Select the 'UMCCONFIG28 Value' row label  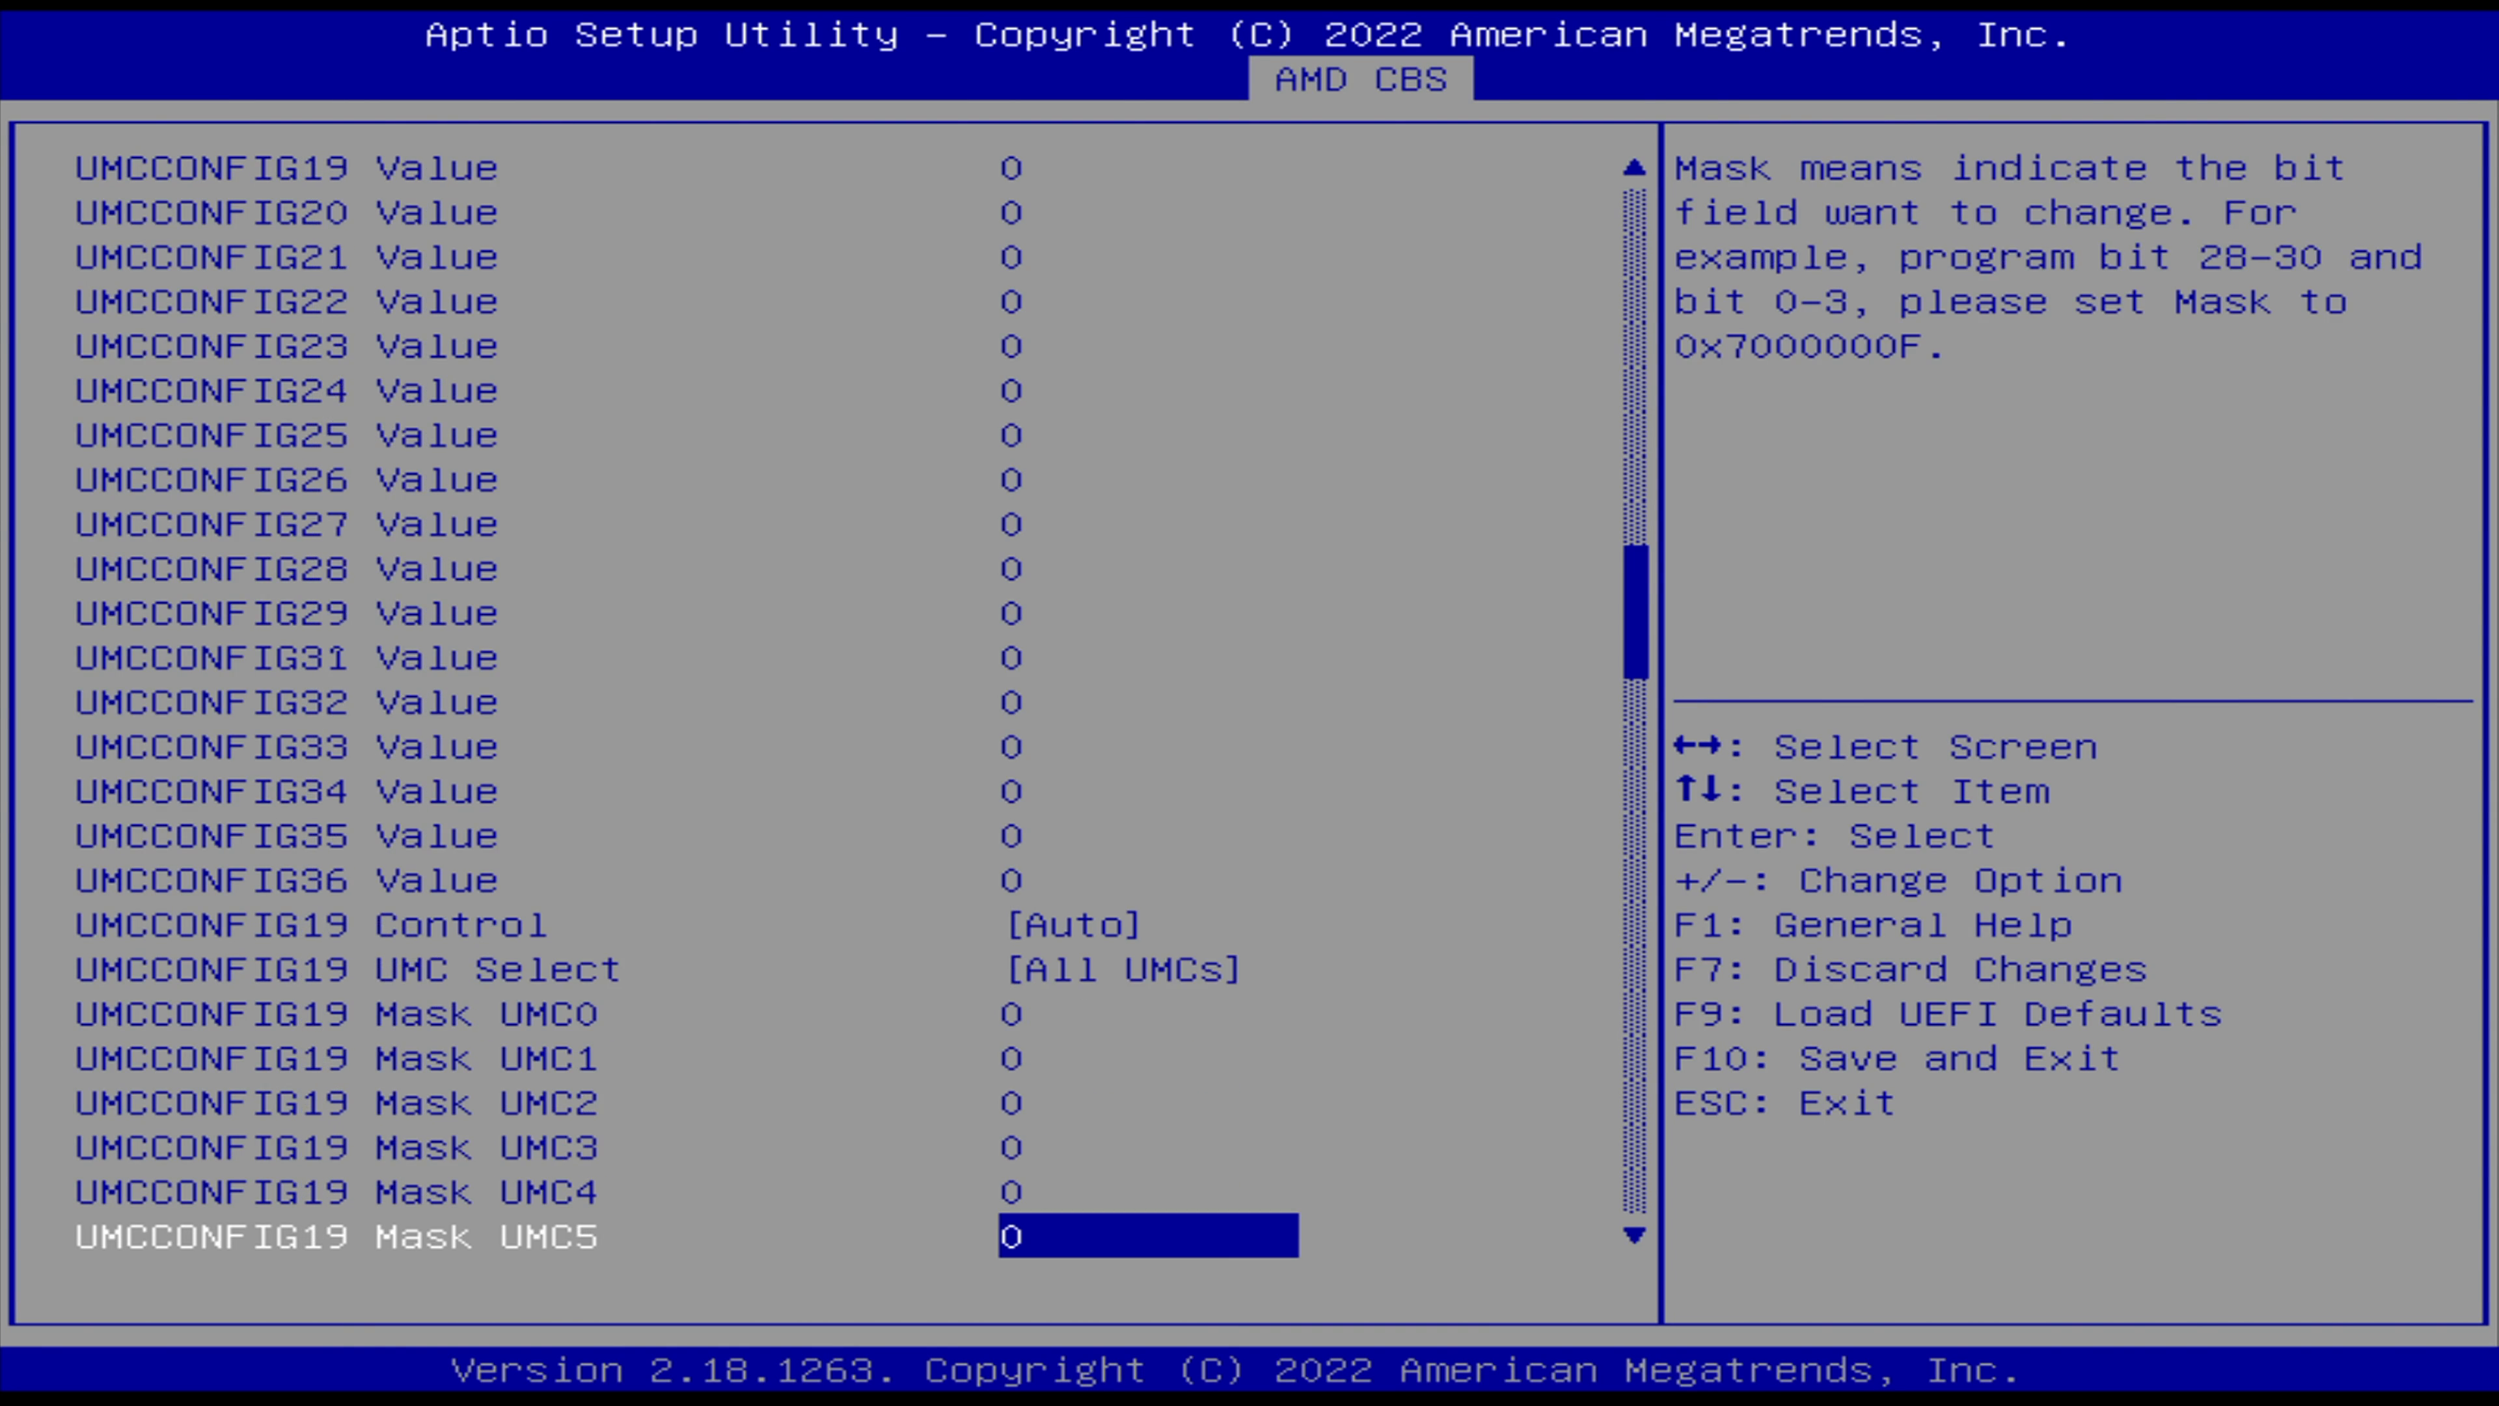(x=287, y=569)
